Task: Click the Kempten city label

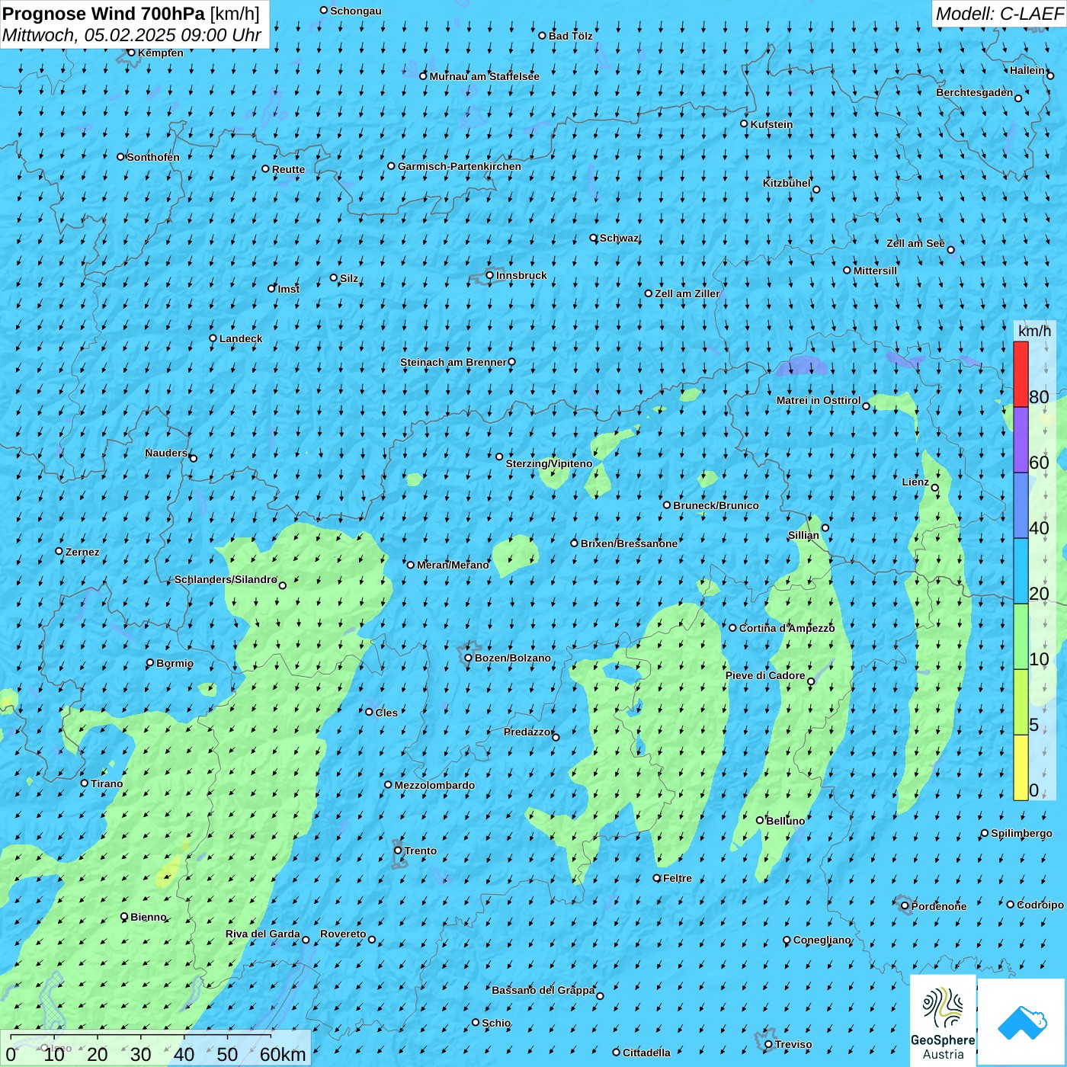Action: tap(161, 53)
